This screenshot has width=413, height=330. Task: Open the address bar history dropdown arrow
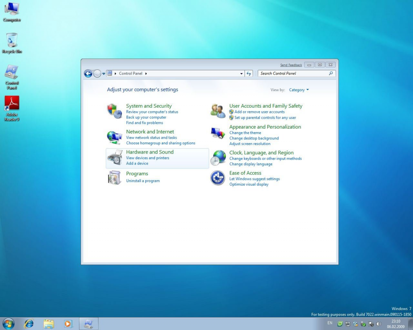point(241,73)
